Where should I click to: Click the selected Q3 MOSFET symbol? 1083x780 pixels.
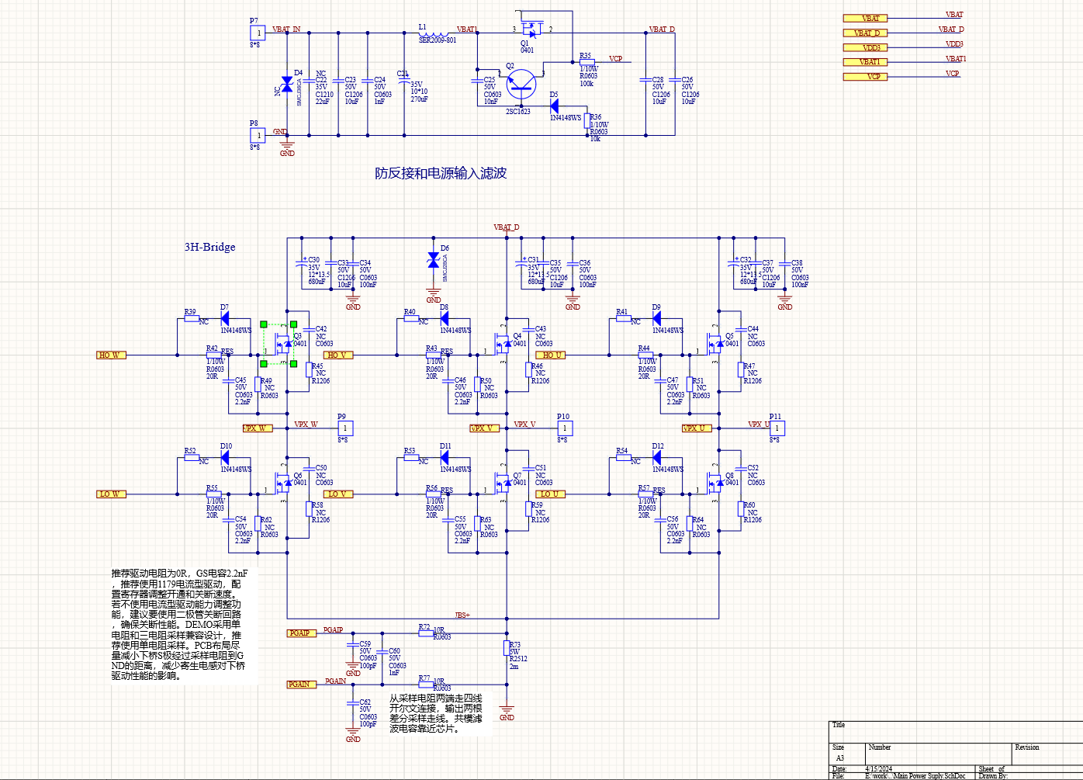tap(283, 342)
